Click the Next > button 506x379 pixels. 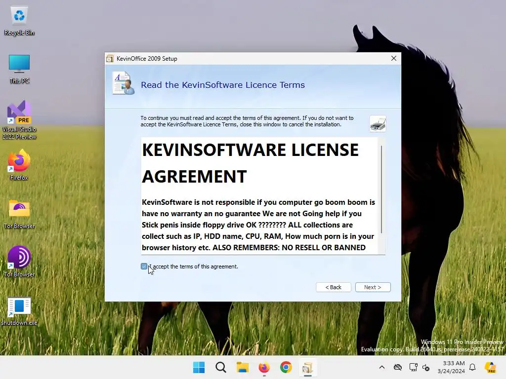[373, 287]
